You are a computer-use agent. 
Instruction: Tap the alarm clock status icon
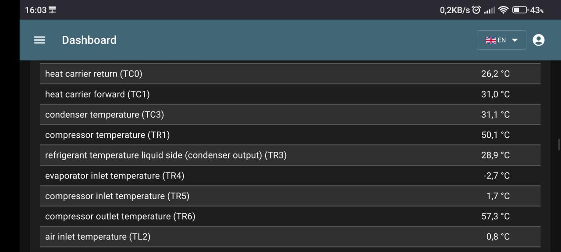[x=476, y=10]
